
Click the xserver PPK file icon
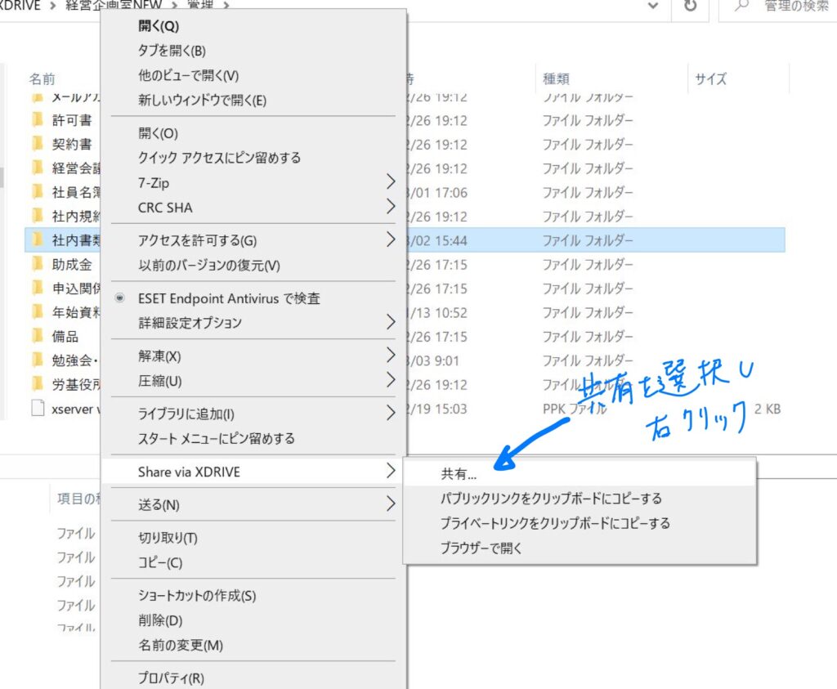click(37, 409)
